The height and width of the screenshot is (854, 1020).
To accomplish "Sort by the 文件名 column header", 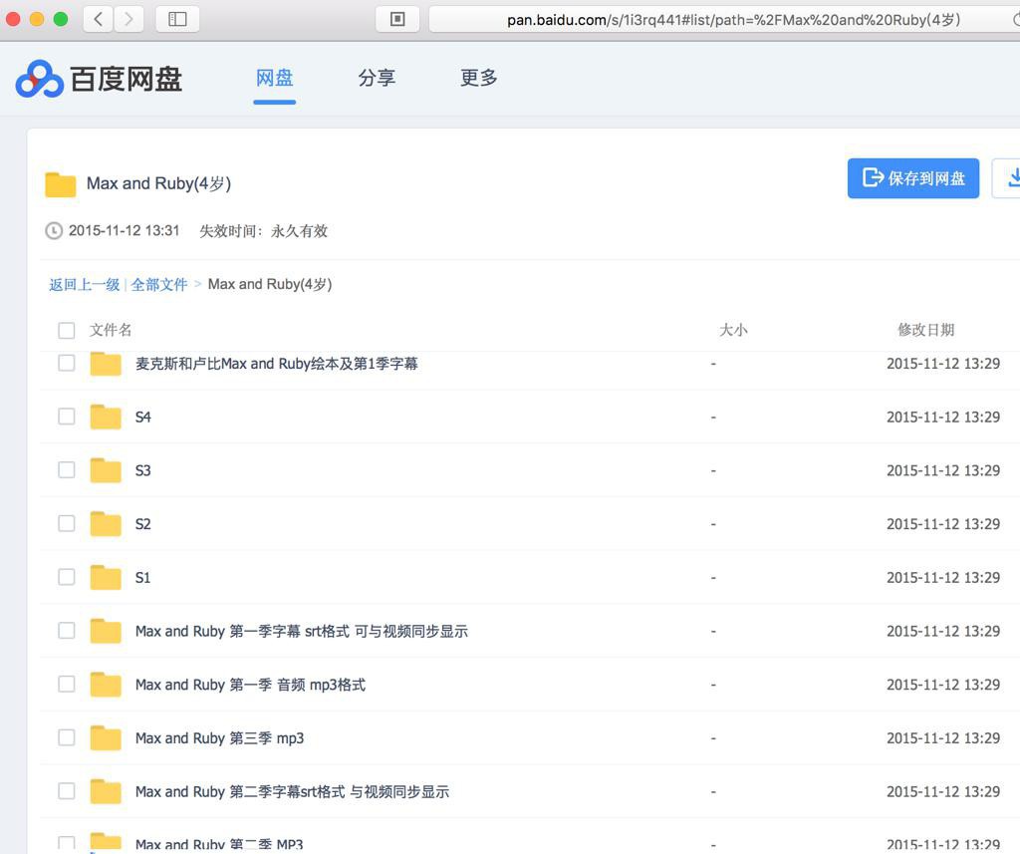I will [x=111, y=330].
